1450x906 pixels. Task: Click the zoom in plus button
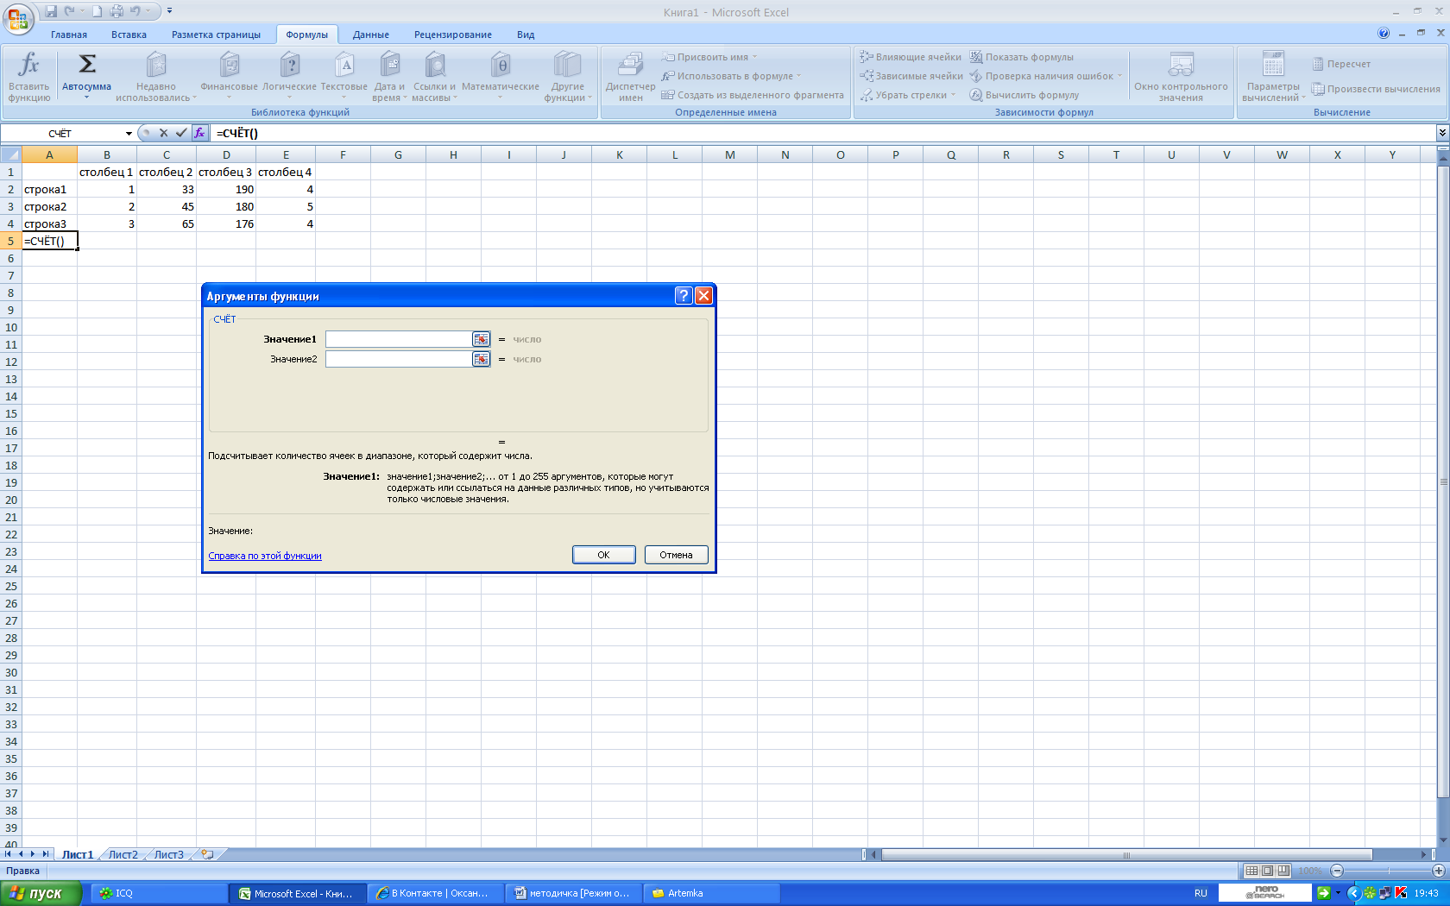pyautogui.click(x=1439, y=871)
